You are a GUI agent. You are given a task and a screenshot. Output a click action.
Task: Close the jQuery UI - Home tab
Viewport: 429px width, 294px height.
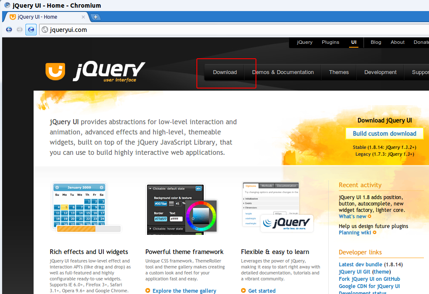coord(83,17)
